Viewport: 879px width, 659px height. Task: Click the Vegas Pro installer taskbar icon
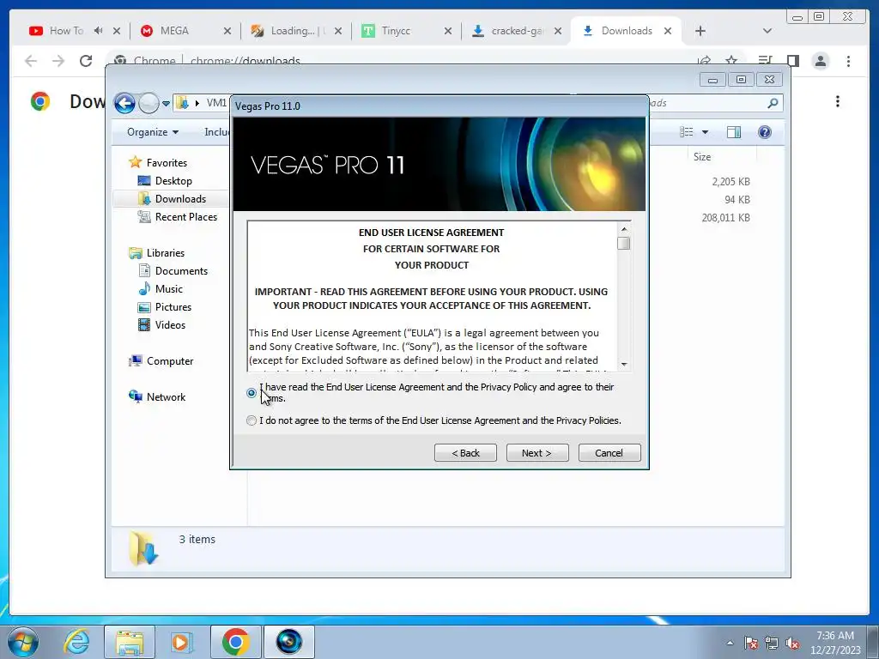(x=289, y=642)
